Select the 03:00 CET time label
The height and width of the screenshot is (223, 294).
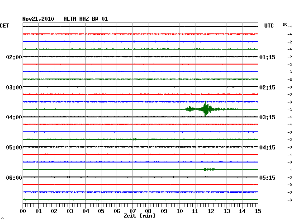[14, 88]
